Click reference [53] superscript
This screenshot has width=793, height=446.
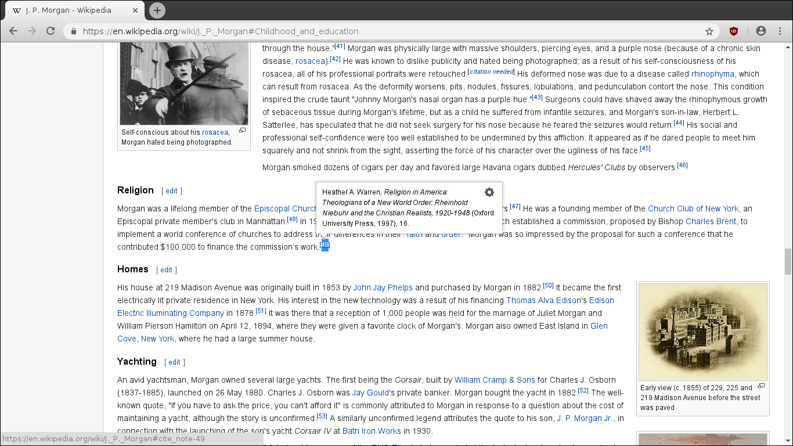pyautogui.click(x=322, y=416)
